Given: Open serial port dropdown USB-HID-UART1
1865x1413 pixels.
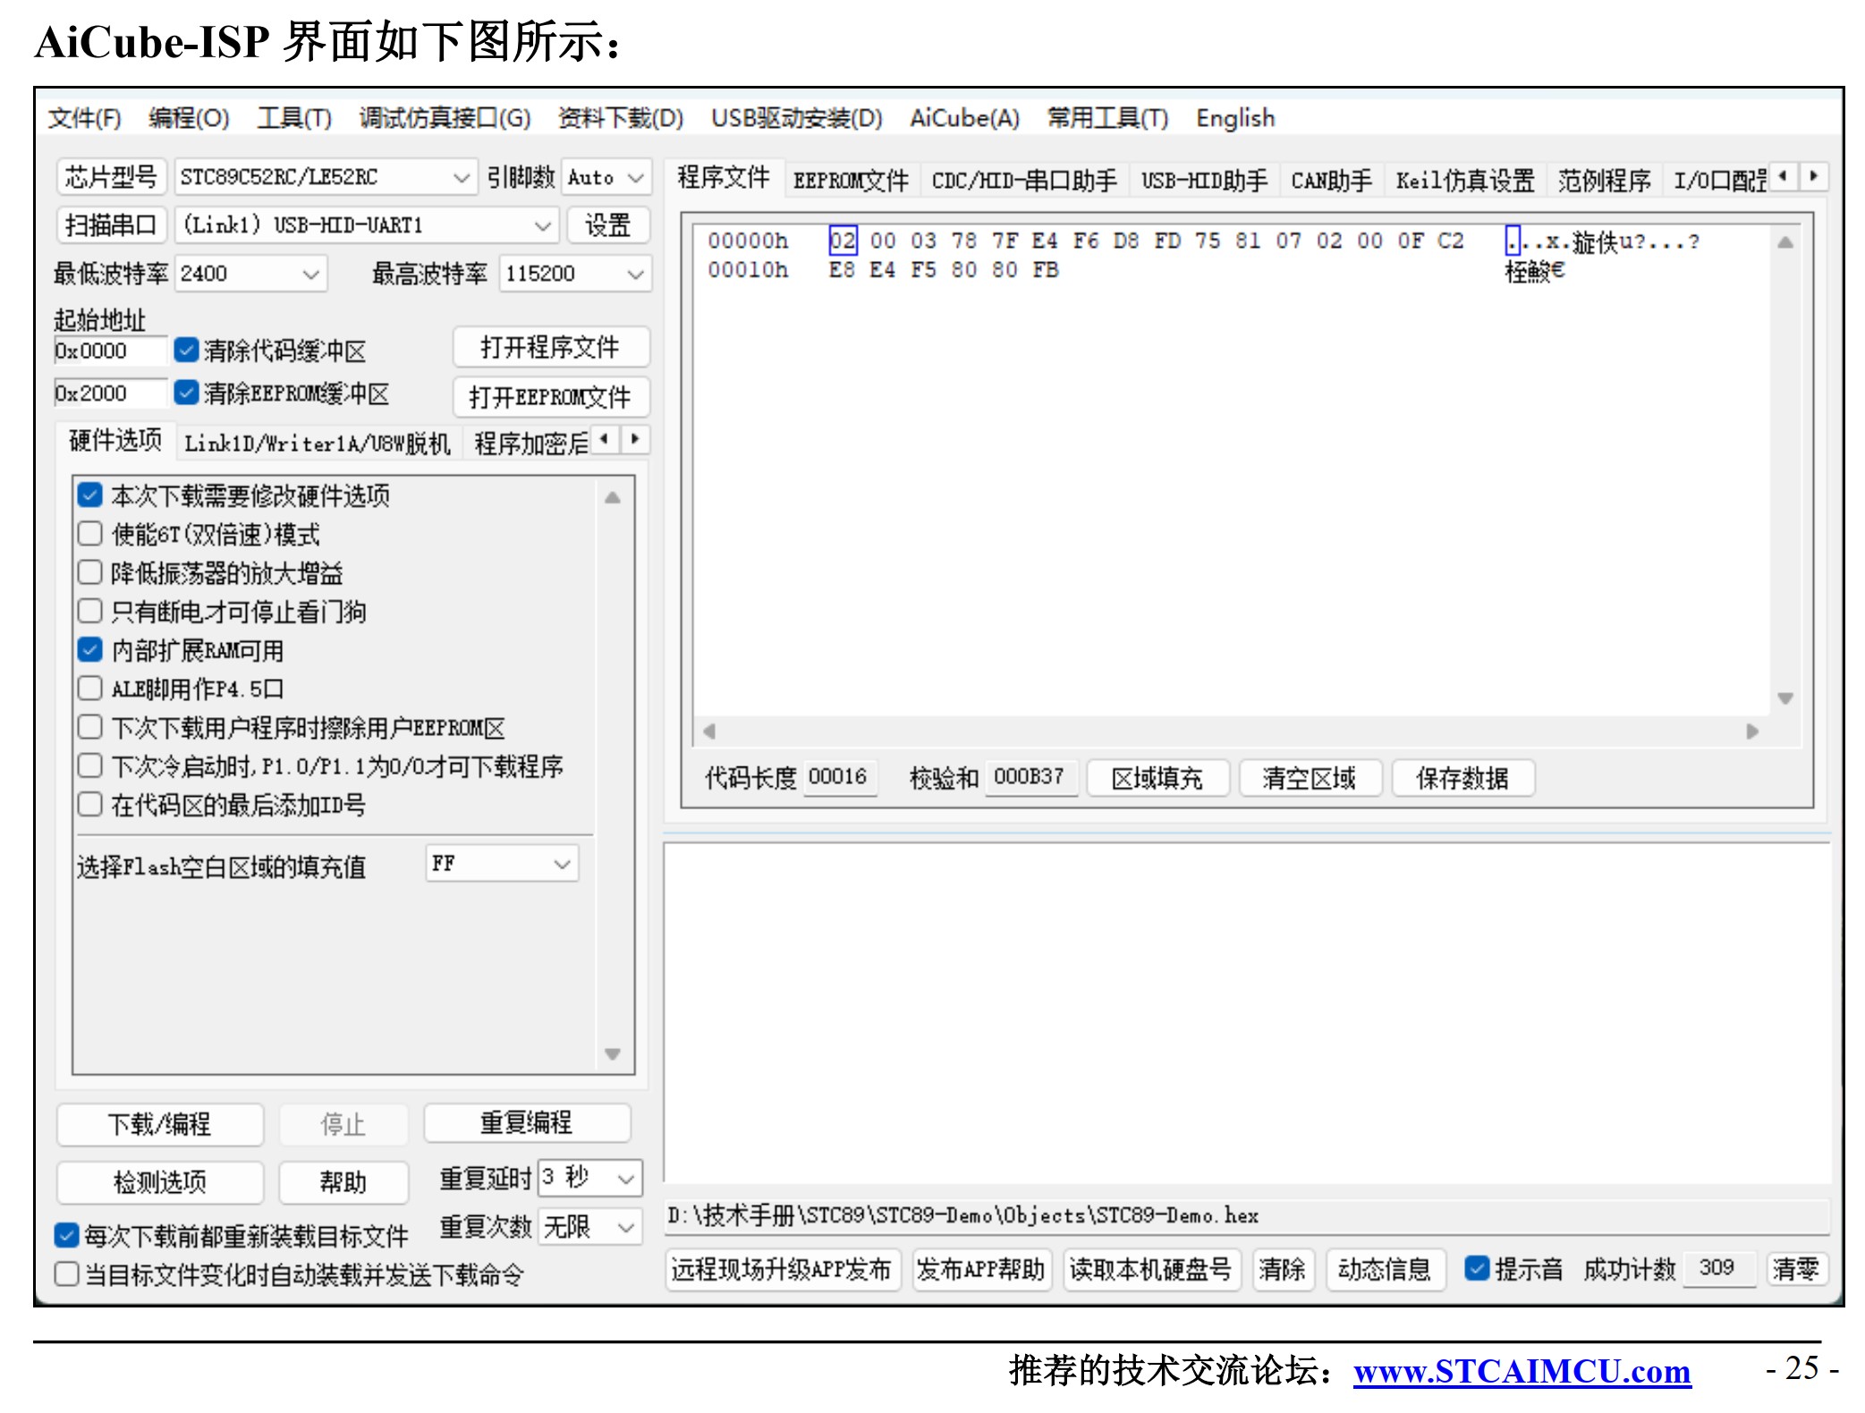Looking at the screenshot, I should click(367, 225).
